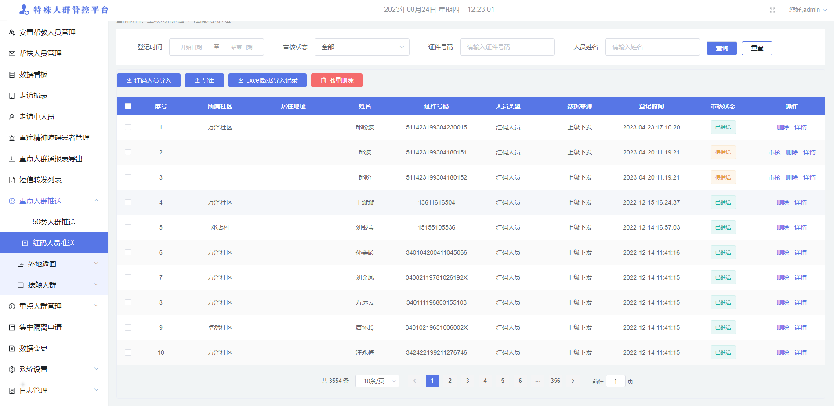Open the admin user dropdown

pyautogui.click(x=808, y=10)
